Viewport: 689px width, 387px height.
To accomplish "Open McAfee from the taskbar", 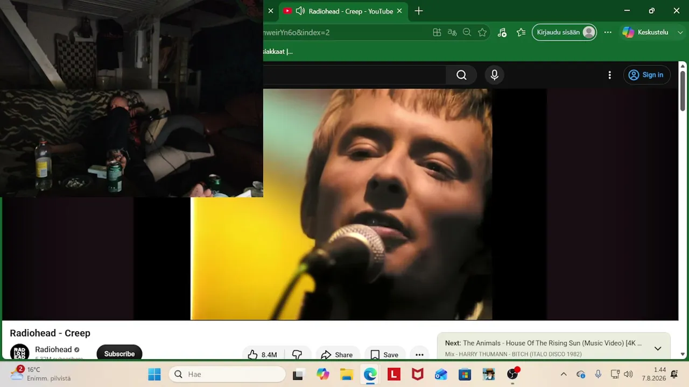I will point(418,374).
